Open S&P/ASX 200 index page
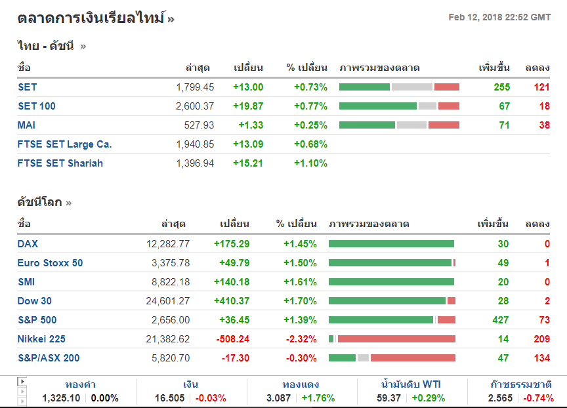The height and width of the screenshot is (408, 567). click(49, 358)
